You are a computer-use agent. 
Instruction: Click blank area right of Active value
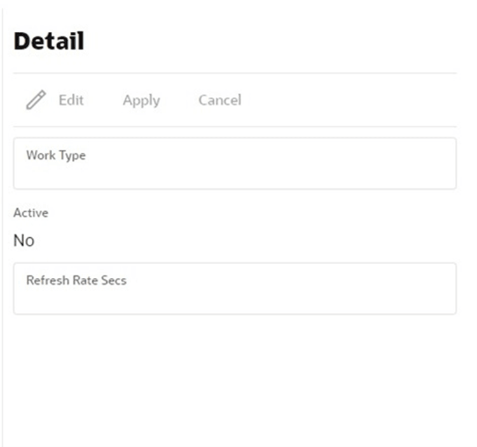point(244,240)
